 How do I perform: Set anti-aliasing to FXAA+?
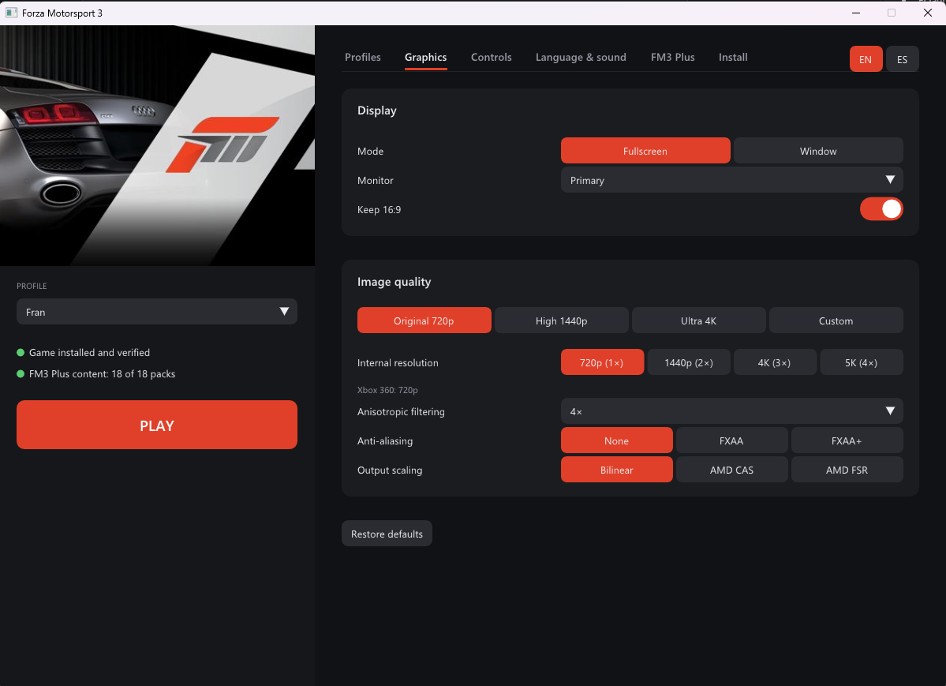point(847,440)
